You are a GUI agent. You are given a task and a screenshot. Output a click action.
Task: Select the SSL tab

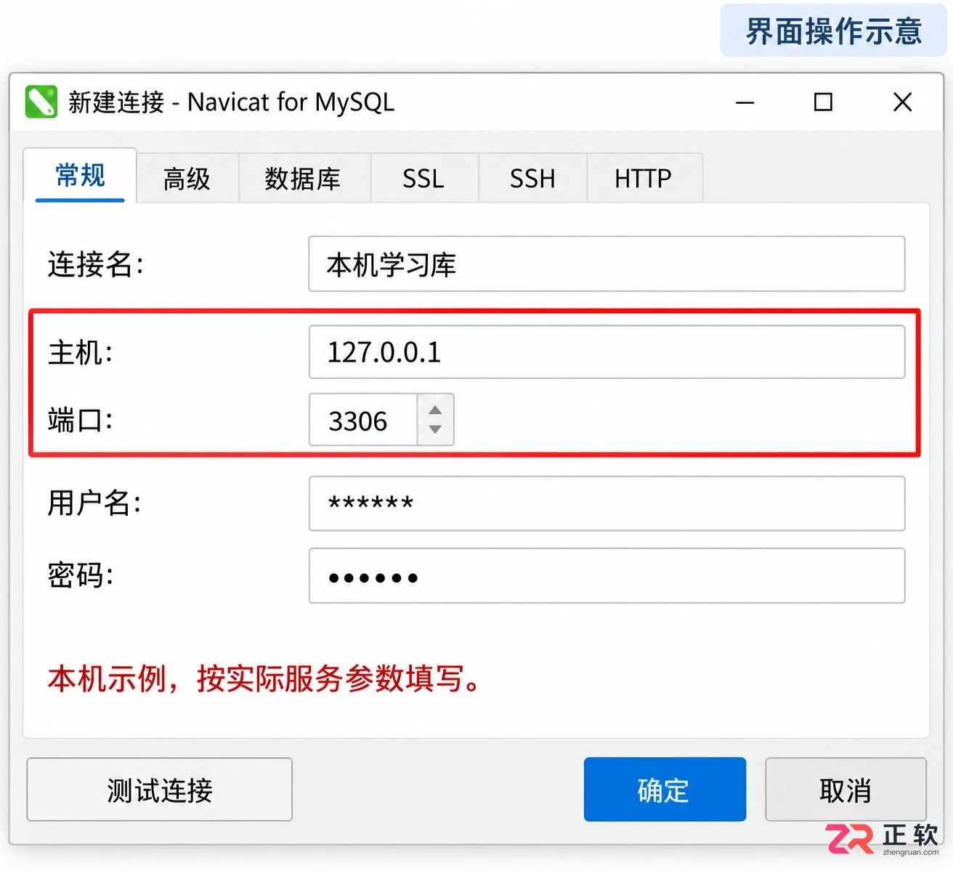(423, 178)
